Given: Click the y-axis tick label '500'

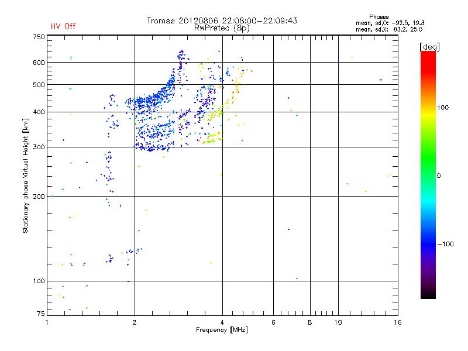Looking at the screenshot, I should (39, 85).
